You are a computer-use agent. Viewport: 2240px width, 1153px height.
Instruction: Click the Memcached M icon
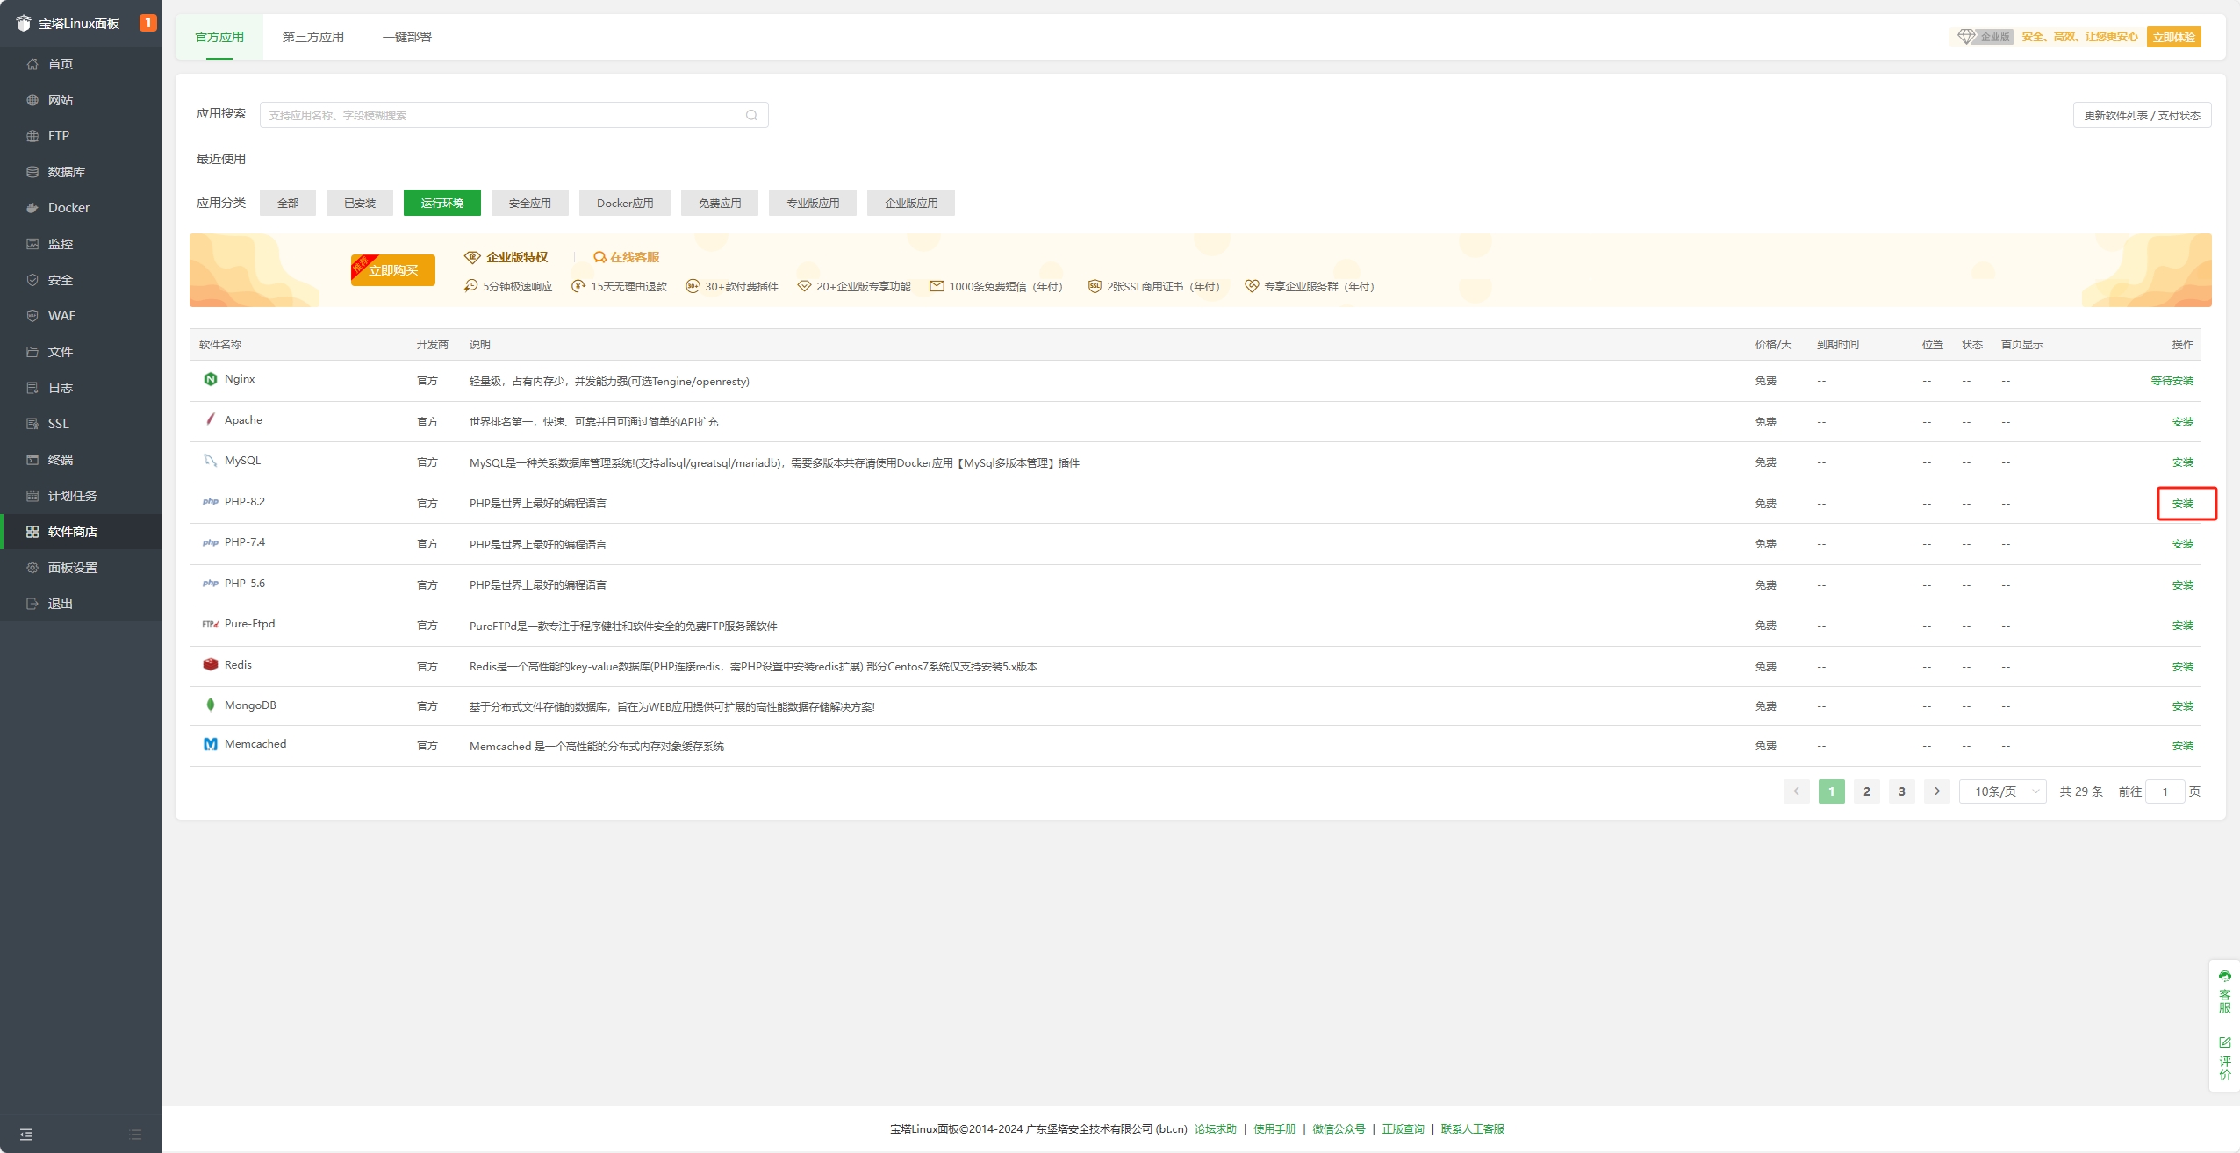pyautogui.click(x=211, y=744)
